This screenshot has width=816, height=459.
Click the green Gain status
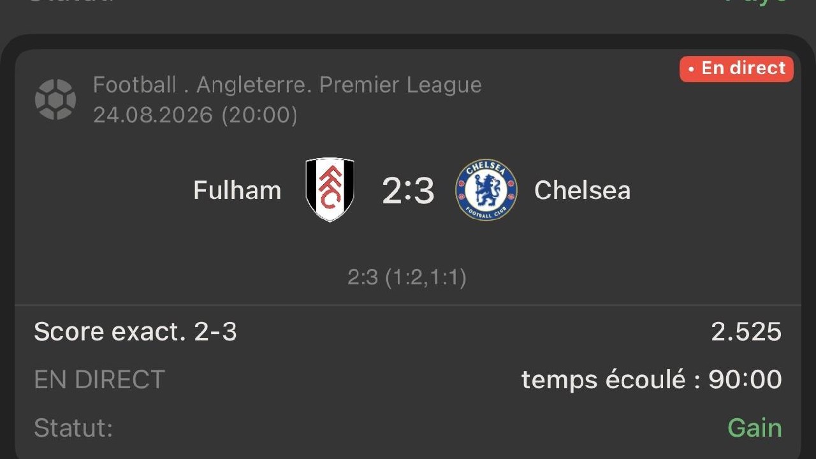click(755, 428)
